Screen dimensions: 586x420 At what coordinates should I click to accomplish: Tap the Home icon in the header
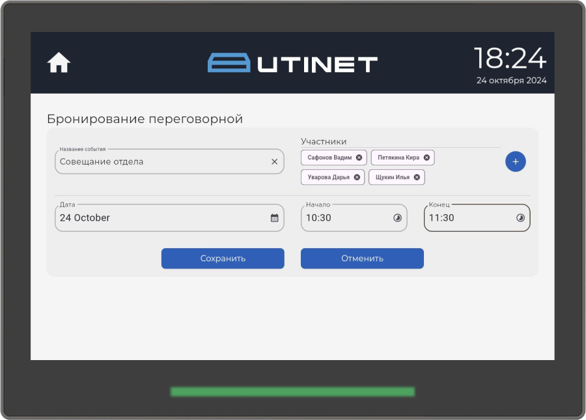pos(59,62)
